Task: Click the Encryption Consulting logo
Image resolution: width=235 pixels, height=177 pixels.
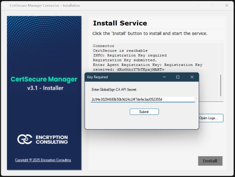Action: 43,139
